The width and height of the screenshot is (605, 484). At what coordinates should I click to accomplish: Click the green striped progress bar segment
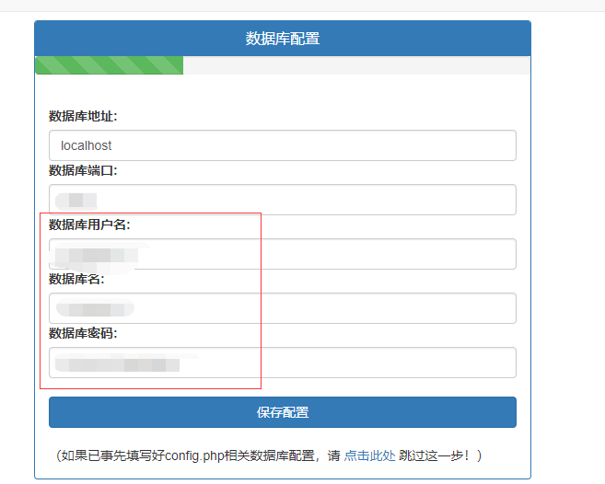click(x=109, y=65)
